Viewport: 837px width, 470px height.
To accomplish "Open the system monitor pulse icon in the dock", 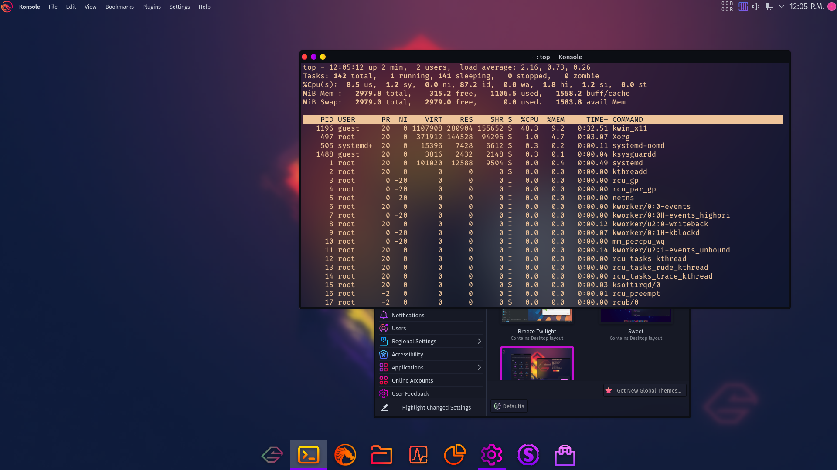I will pos(418,455).
